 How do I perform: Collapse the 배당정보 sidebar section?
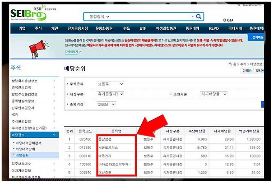click(x=54, y=135)
